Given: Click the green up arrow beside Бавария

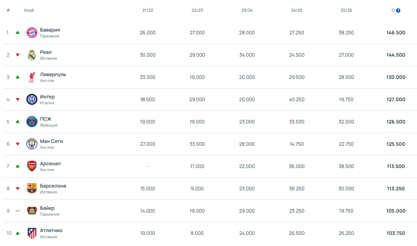Looking at the screenshot, I should [18, 32].
